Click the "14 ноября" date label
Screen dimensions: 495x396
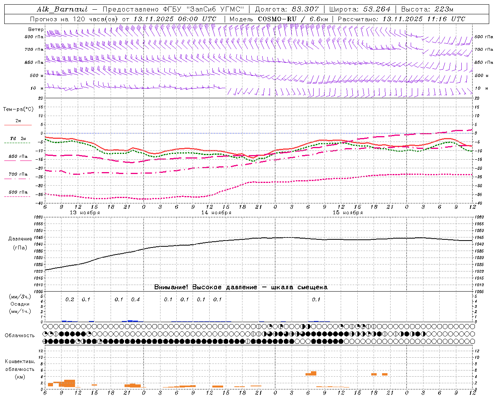tap(216, 213)
